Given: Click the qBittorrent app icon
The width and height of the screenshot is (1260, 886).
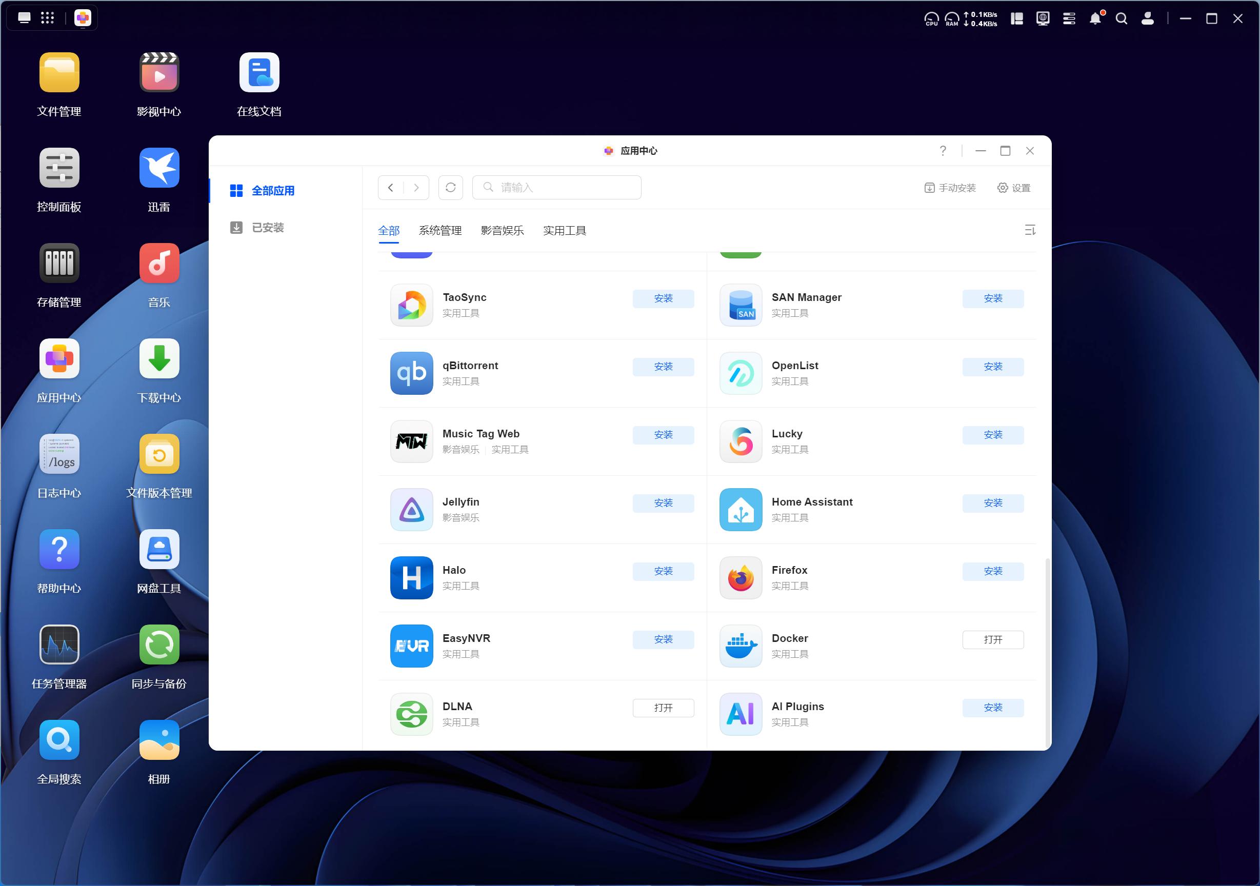Looking at the screenshot, I should click(411, 373).
